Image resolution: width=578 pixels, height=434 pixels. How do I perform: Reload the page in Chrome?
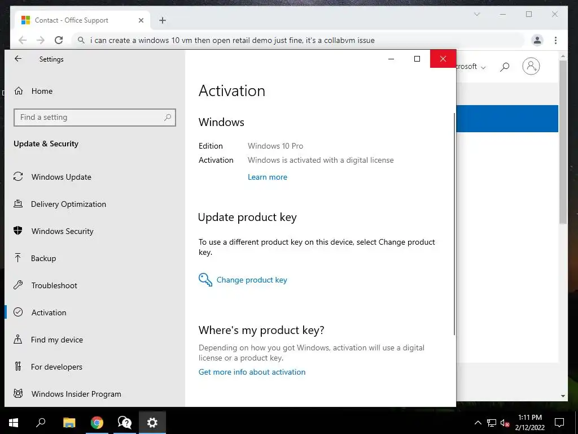tap(59, 40)
